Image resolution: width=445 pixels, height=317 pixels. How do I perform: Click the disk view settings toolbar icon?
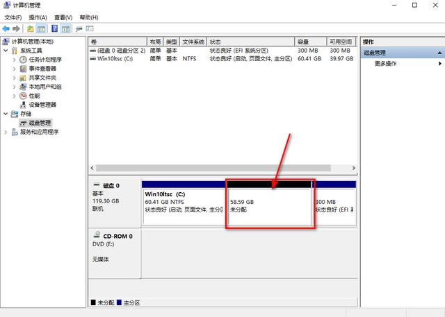point(90,28)
